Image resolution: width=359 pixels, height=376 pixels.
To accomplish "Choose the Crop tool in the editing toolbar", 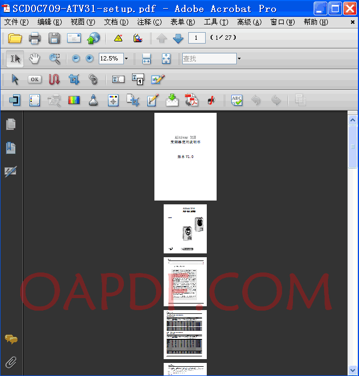I will tap(74, 80).
